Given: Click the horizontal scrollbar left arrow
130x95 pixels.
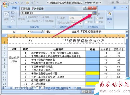Looking at the screenshot, I should pos(79,88).
